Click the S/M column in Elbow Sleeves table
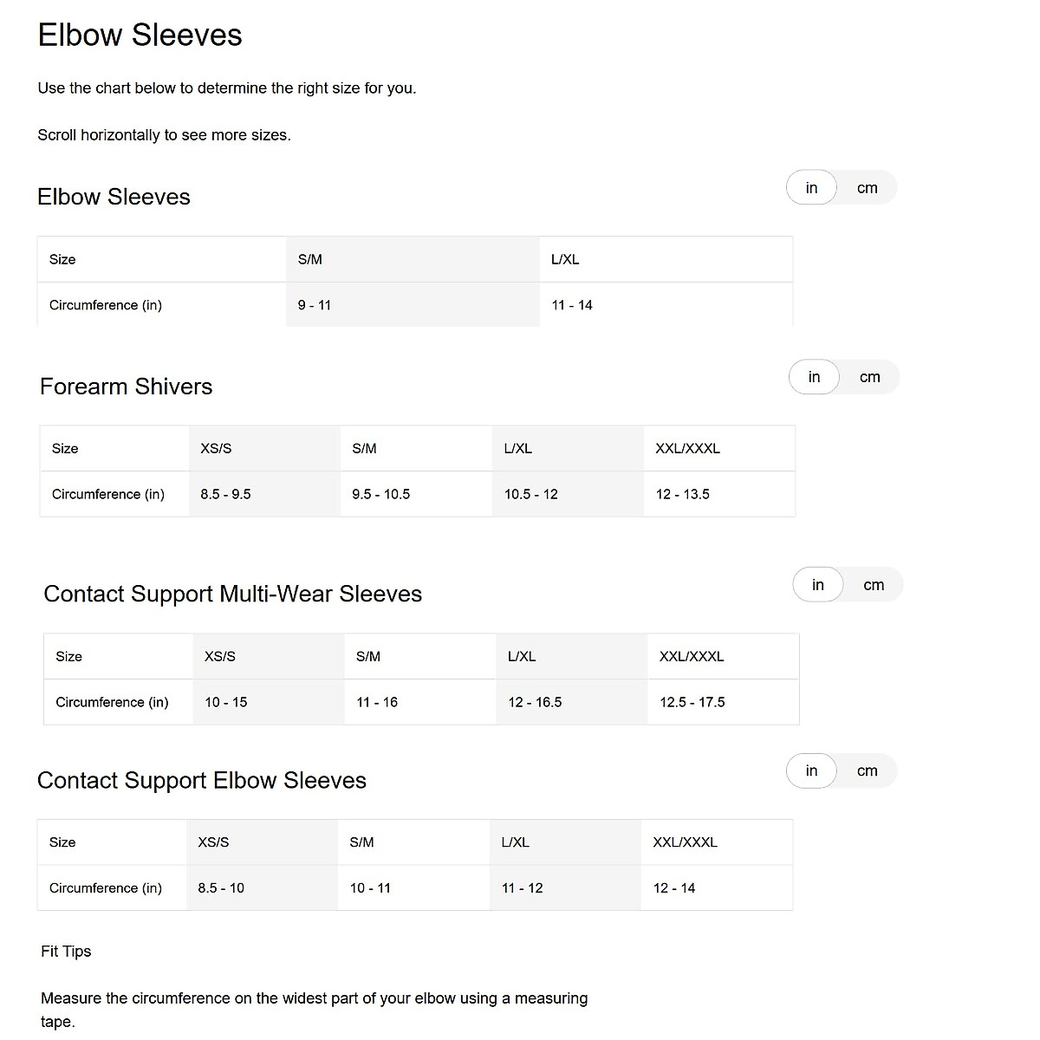This screenshot has height=1040, width=1040. (310, 259)
